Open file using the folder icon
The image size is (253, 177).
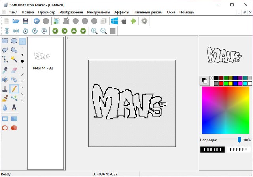coord(16,21)
